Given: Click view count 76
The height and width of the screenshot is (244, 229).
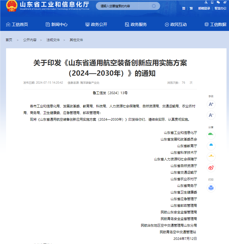Looking at the screenshot, I should pos(184,83).
